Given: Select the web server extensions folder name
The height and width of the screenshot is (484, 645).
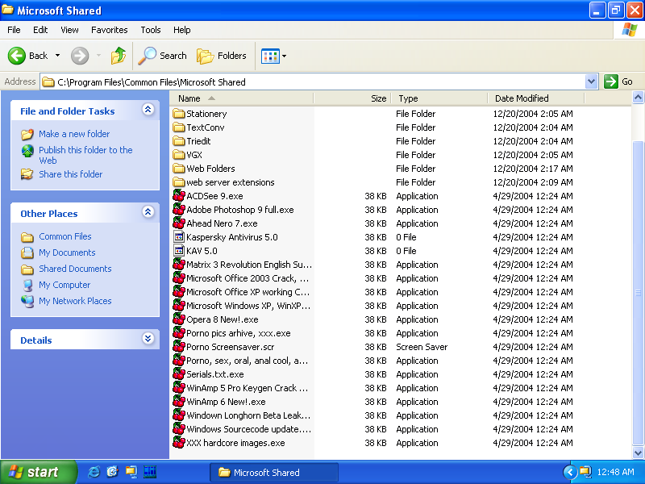Looking at the screenshot, I should tap(231, 182).
